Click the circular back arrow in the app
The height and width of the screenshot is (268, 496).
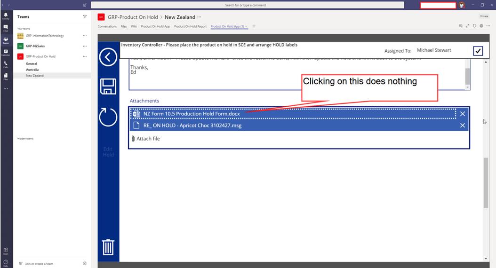108,57
